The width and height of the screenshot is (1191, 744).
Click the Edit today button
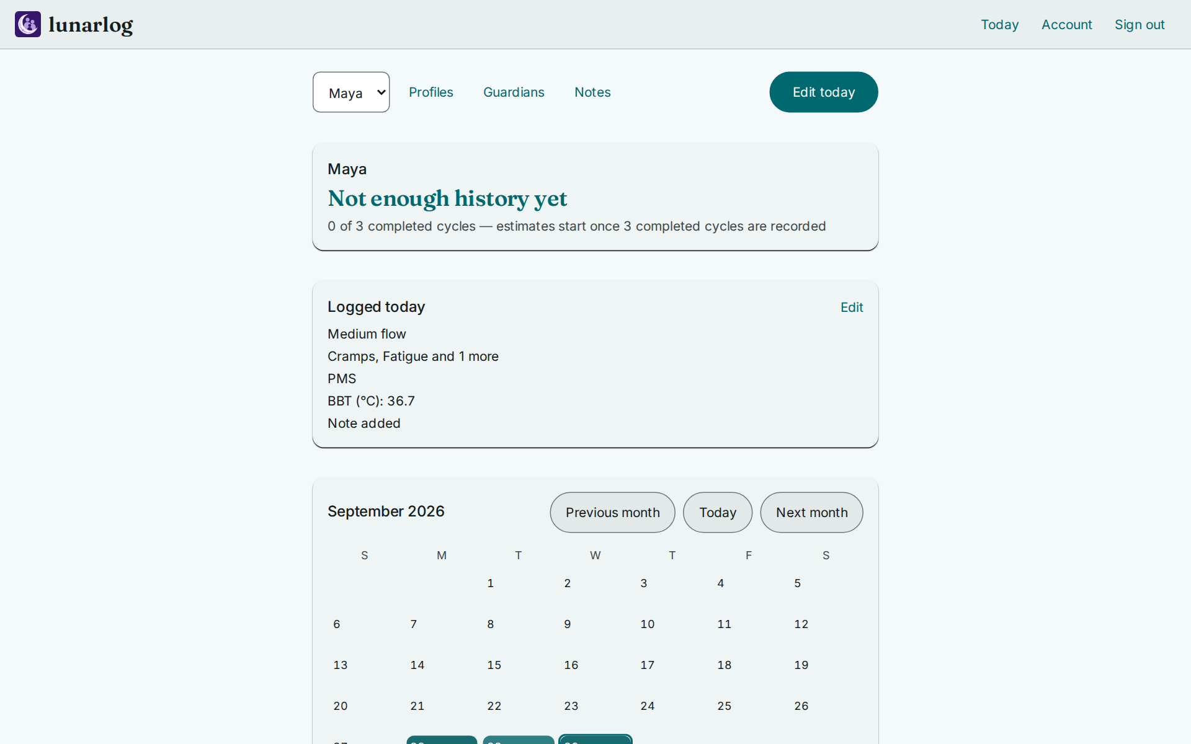tap(824, 92)
